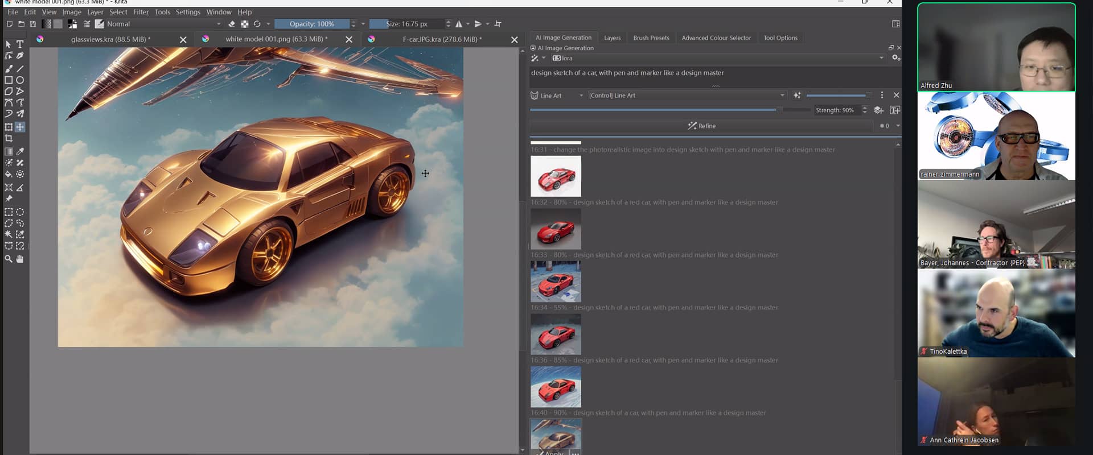Select the Freehand Brush tool

(9, 69)
